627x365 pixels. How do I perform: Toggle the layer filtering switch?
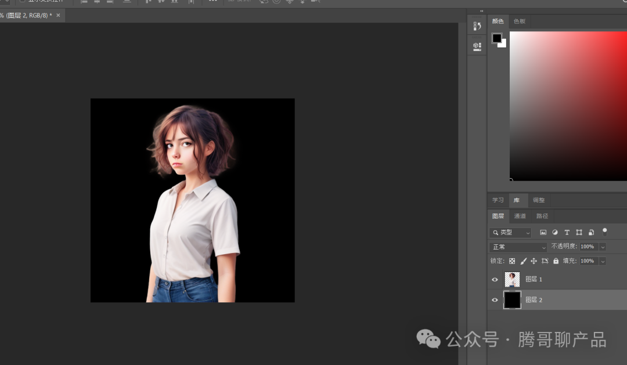(604, 232)
